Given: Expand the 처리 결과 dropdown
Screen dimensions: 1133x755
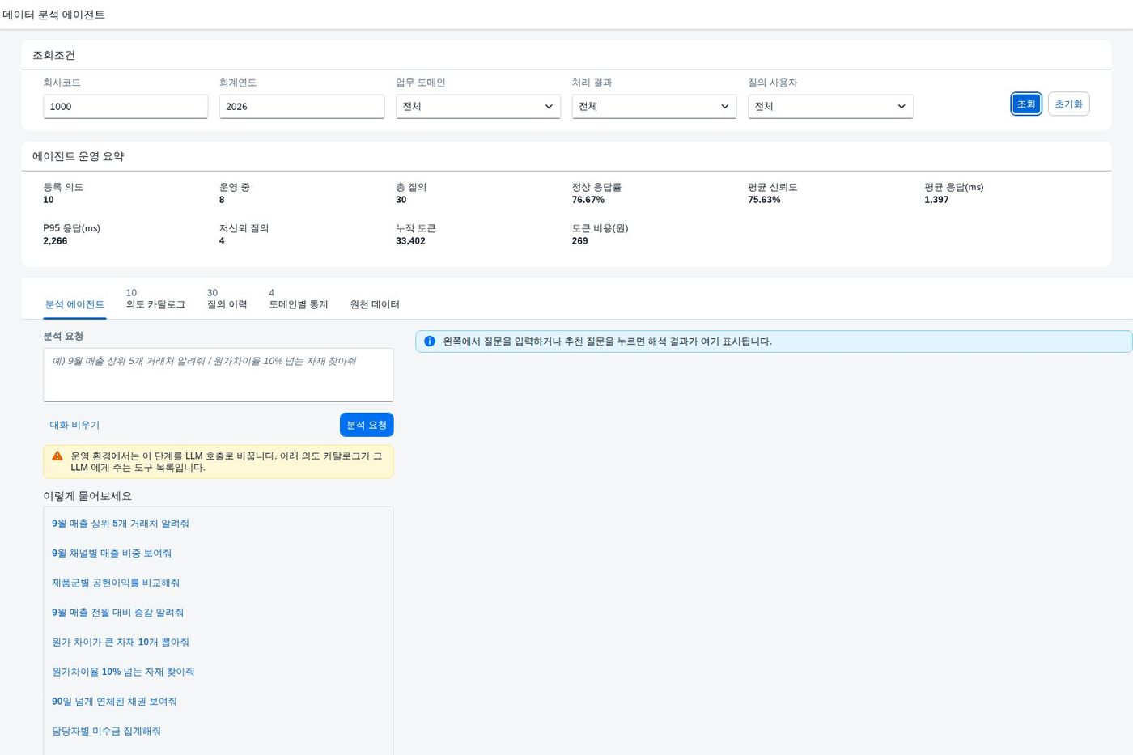Looking at the screenshot, I should (x=654, y=107).
